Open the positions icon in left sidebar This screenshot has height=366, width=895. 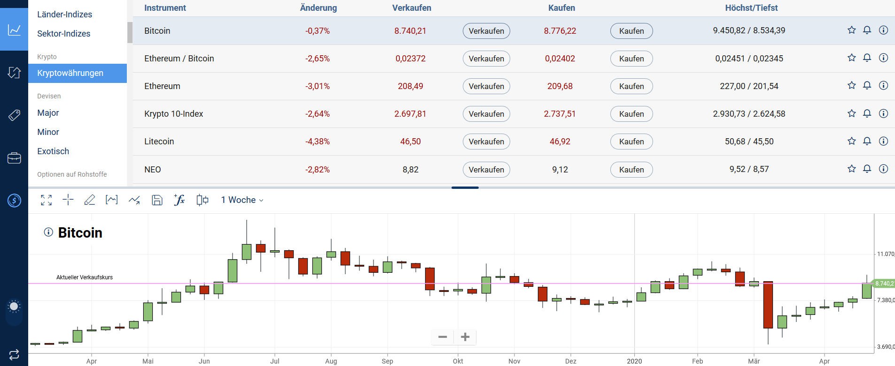click(14, 73)
